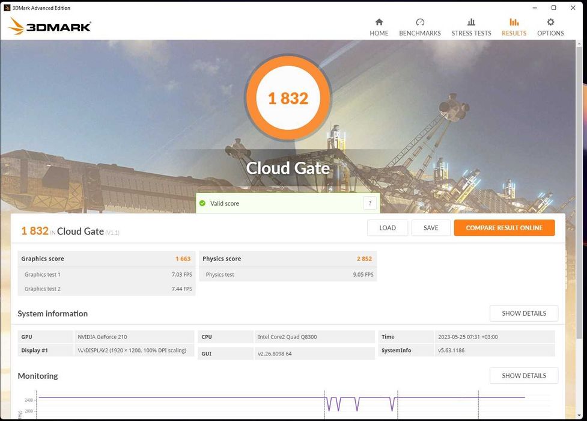Screen dimensions: 587x421
Task: Click the green Valid score checkmark
Action: coord(202,203)
